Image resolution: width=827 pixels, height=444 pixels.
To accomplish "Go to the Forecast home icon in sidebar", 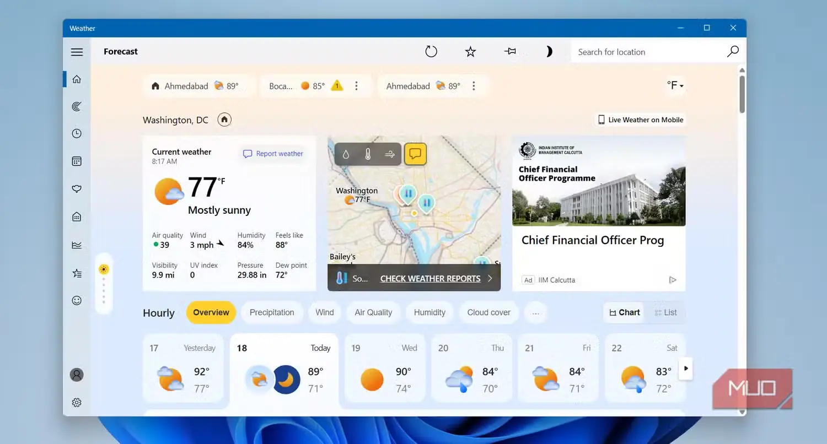I will point(77,79).
